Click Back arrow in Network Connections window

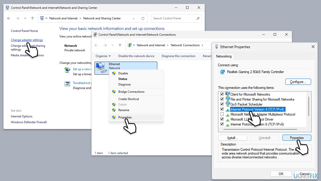click(x=96, y=45)
